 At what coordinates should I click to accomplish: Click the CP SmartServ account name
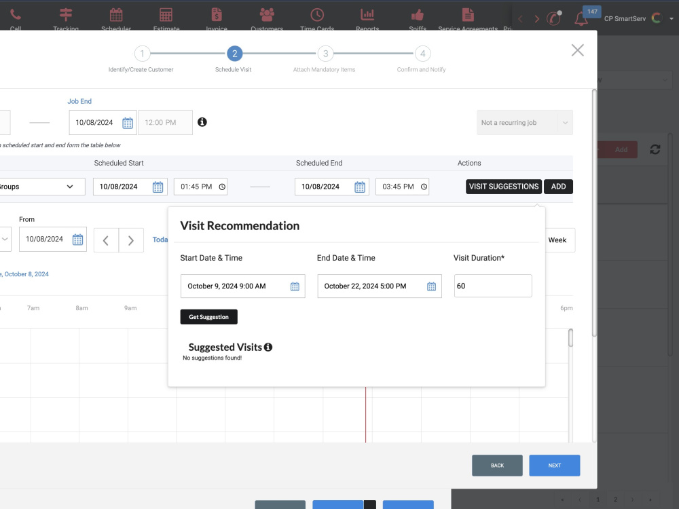tap(625, 18)
